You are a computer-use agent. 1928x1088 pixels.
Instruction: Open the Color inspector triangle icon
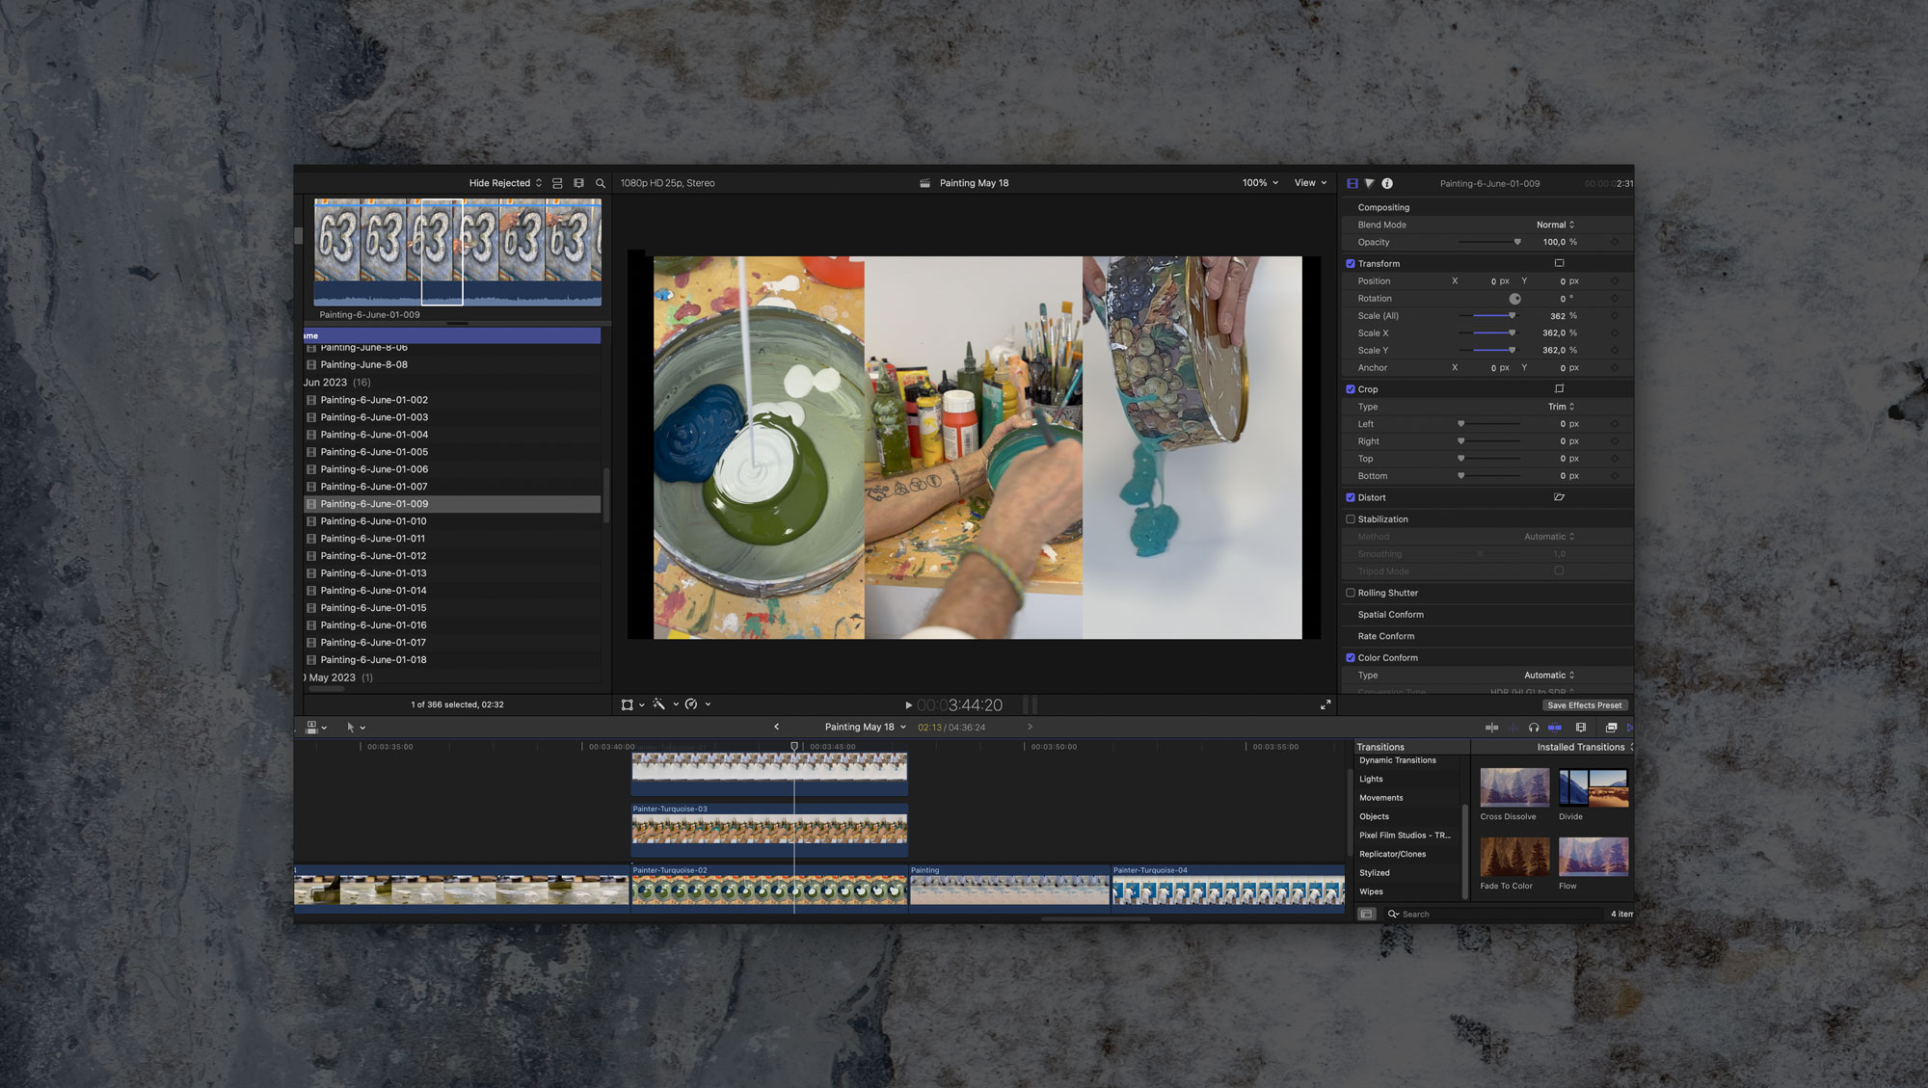coord(1369,183)
